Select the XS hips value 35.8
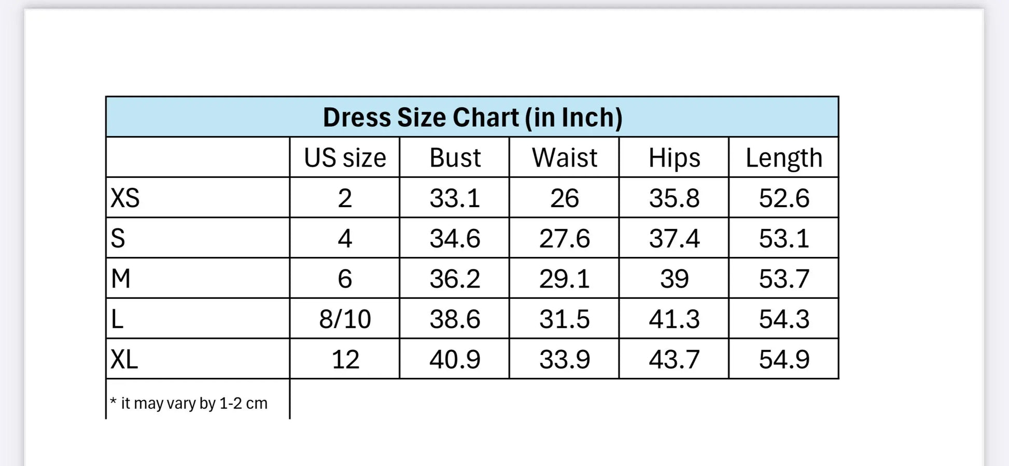Viewport: 1009px width, 466px height. (x=674, y=198)
